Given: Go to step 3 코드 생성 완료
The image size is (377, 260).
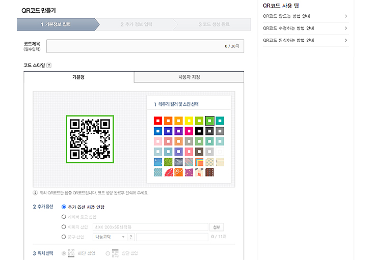Looking at the screenshot, I should tap(214, 24).
